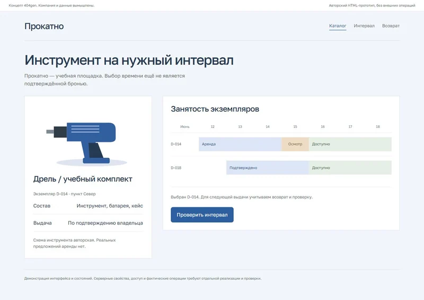
Task: Click the note Выбран D-014 status text
Action: (242, 197)
